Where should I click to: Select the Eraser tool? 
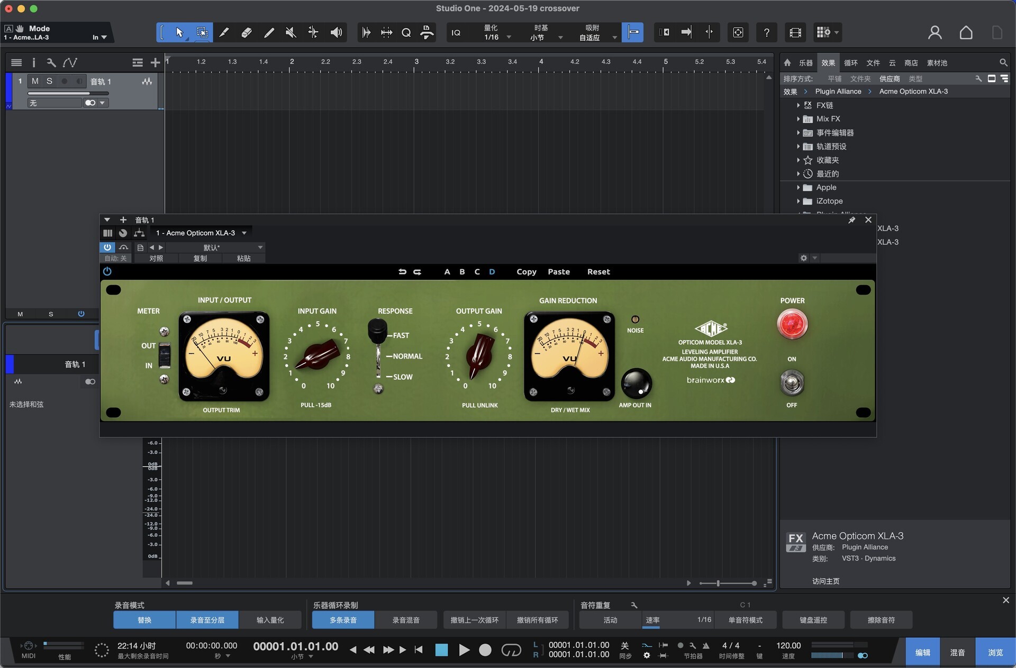[x=247, y=33]
